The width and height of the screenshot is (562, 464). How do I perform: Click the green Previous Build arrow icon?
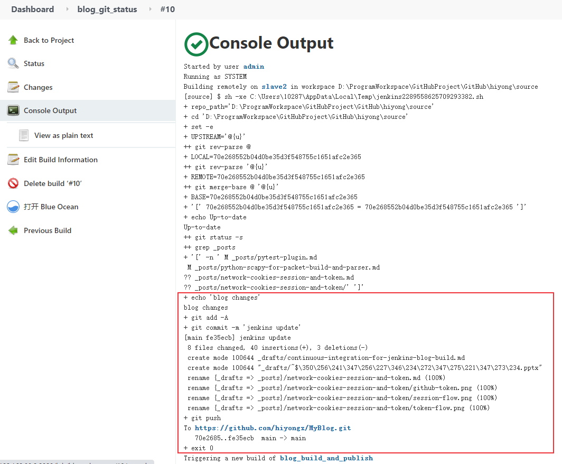click(13, 230)
